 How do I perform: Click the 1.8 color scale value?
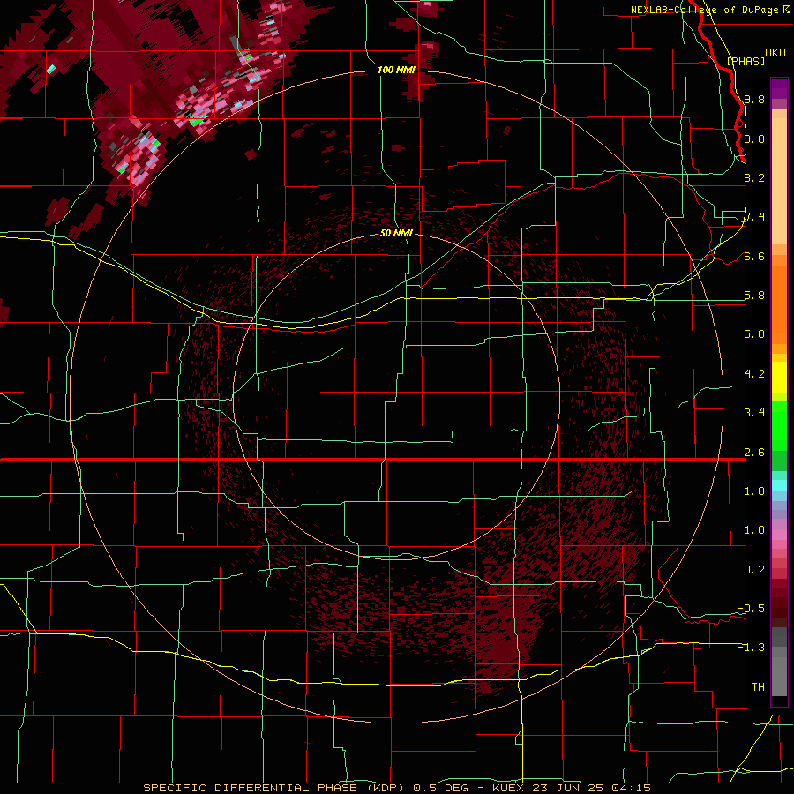(754, 491)
